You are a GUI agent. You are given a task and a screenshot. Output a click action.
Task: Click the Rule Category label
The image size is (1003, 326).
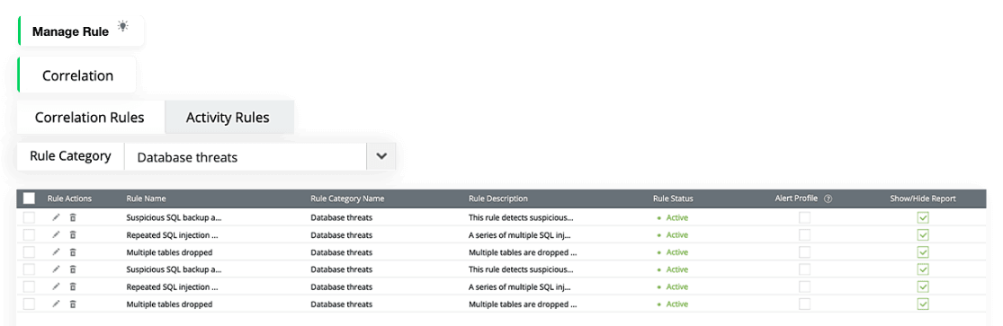70,156
